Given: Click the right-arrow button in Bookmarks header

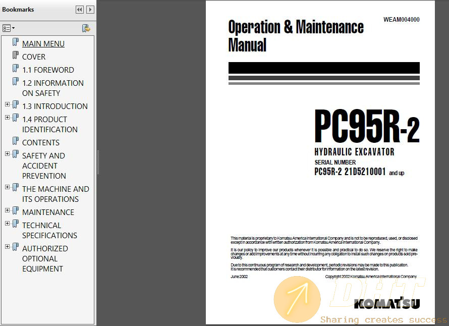Looking at the screenshot, I should [x=90, y=10].
